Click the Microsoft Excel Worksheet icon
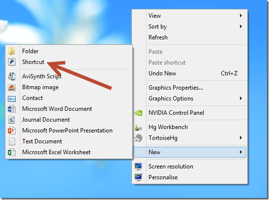 (12, 152)
